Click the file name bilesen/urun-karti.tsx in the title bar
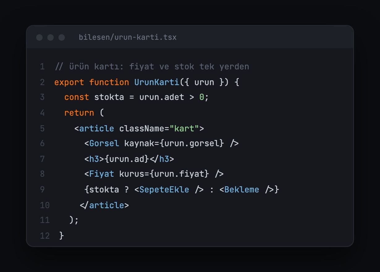The width and height of the screenshot is (380, 272). coord(128,37)
